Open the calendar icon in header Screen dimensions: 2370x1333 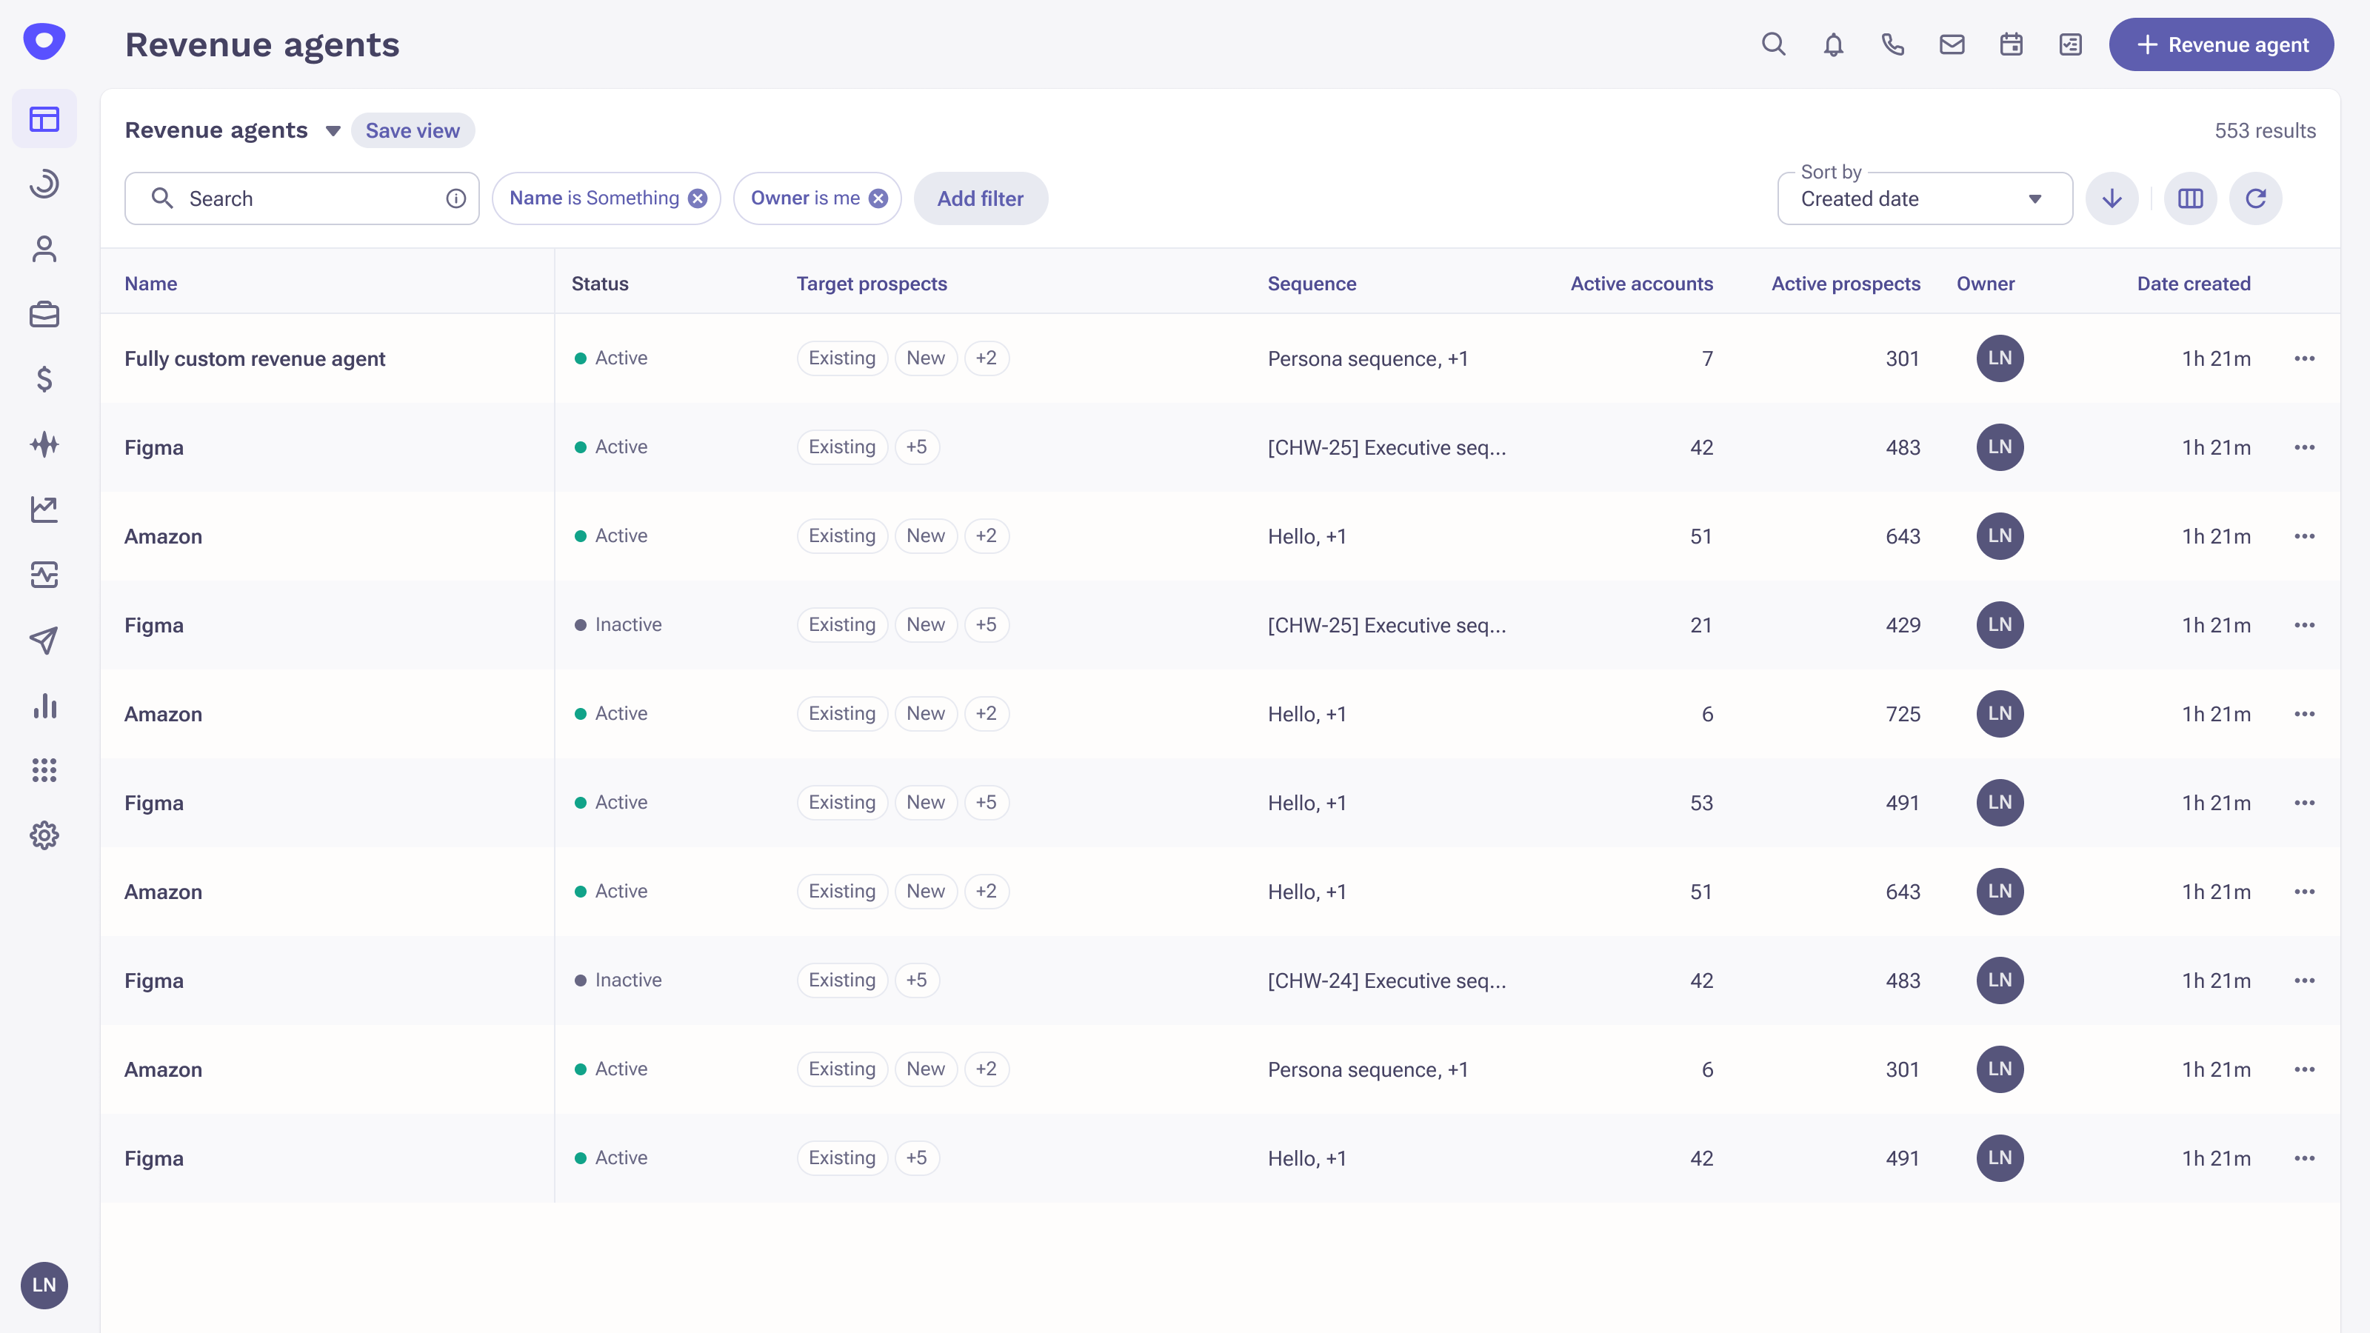click(x=2012, y=44)
